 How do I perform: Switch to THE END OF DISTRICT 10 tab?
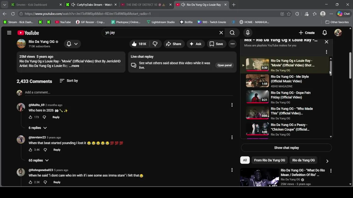click(146, 5)
